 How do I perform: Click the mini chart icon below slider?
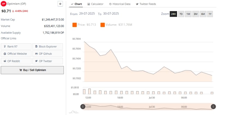pyautogui.click(x=74, y=112)
